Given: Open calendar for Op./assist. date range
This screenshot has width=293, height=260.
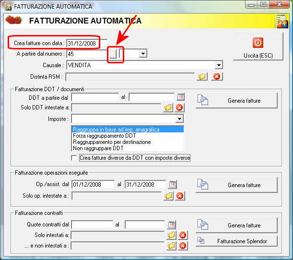Looking at the screenshot, I should coord(173,184).
